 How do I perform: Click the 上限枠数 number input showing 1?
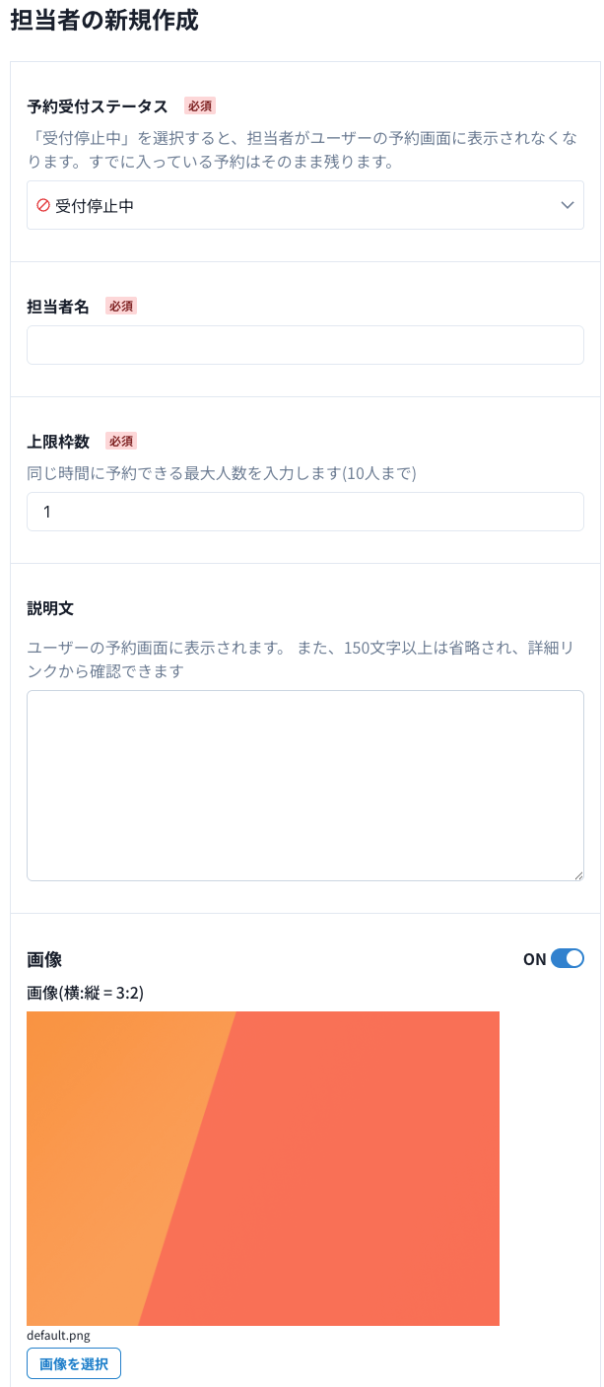pyautogui.click(x=305, y=512)
